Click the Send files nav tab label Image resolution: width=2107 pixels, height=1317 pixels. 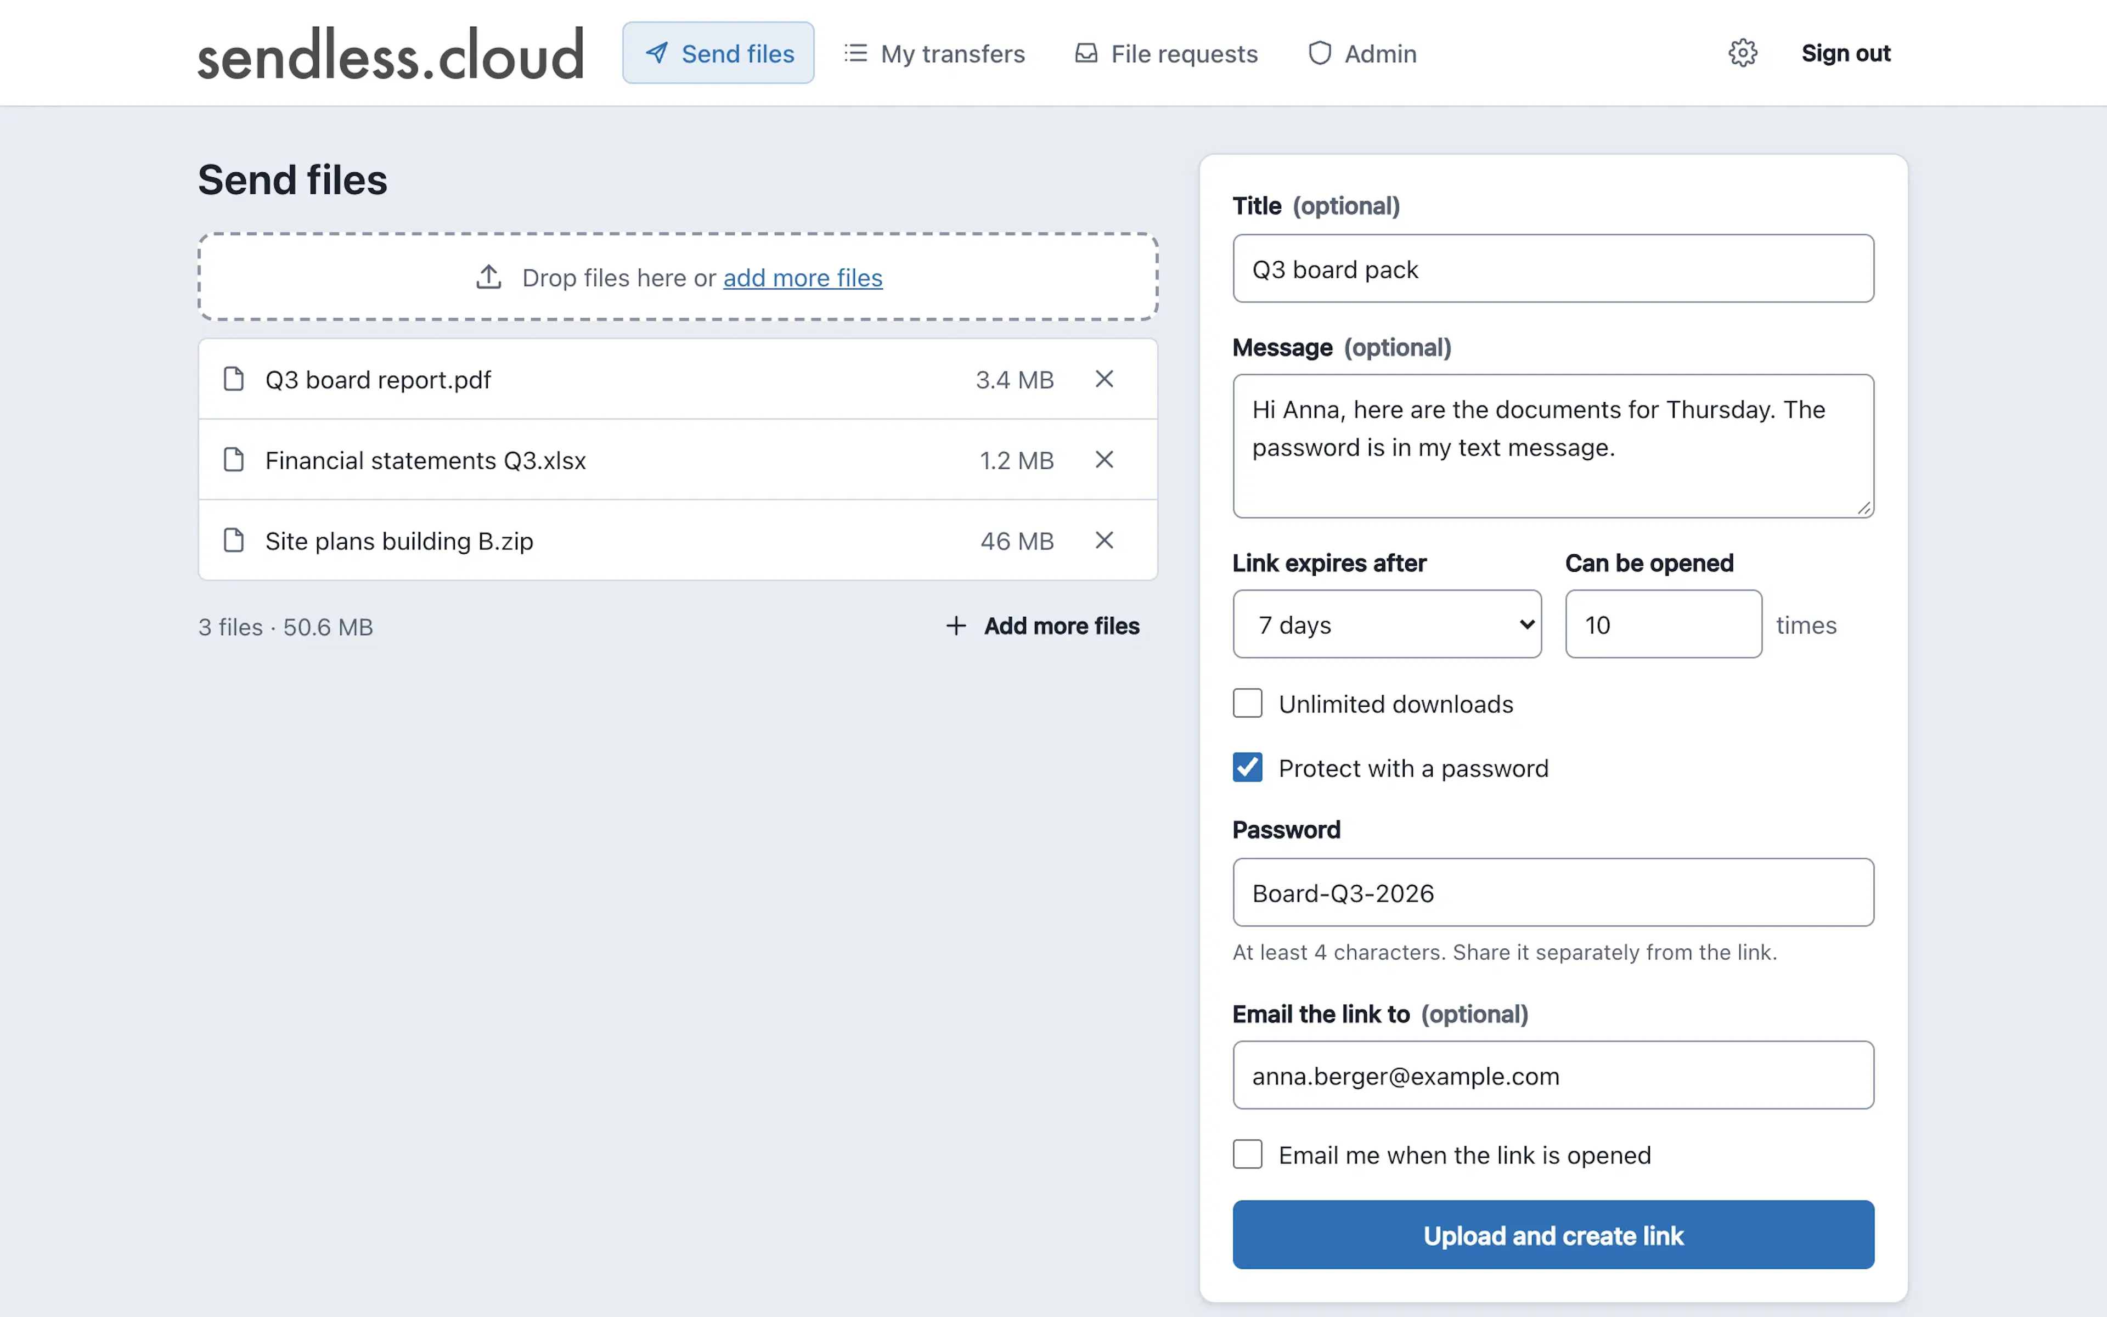click(x=737, y=53)
